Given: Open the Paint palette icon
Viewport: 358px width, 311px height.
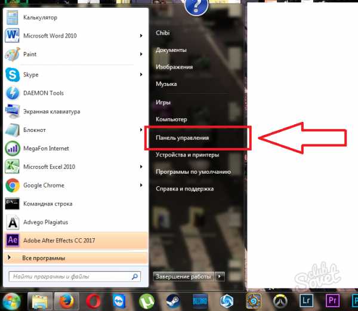Looking at the screenshot, I should pyautogui.click(x=13, y=54).
